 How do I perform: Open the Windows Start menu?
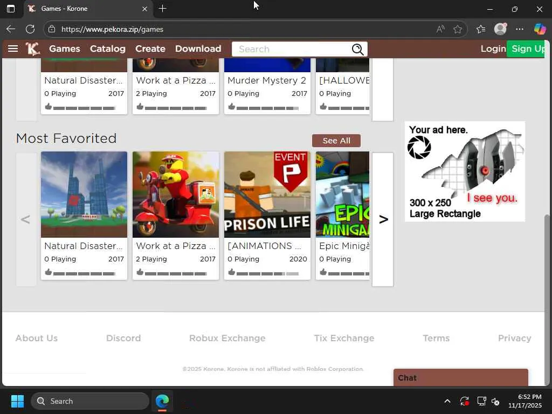[17, 401]
